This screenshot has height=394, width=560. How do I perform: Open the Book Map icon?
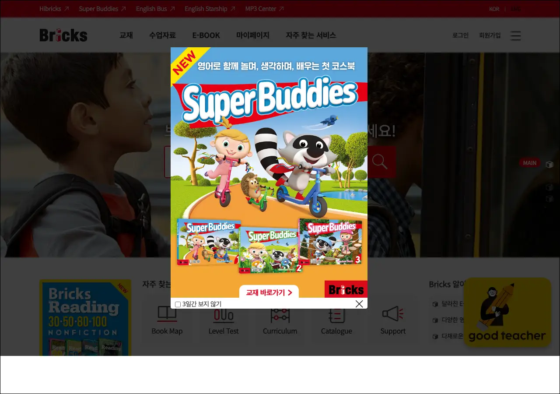167,314
